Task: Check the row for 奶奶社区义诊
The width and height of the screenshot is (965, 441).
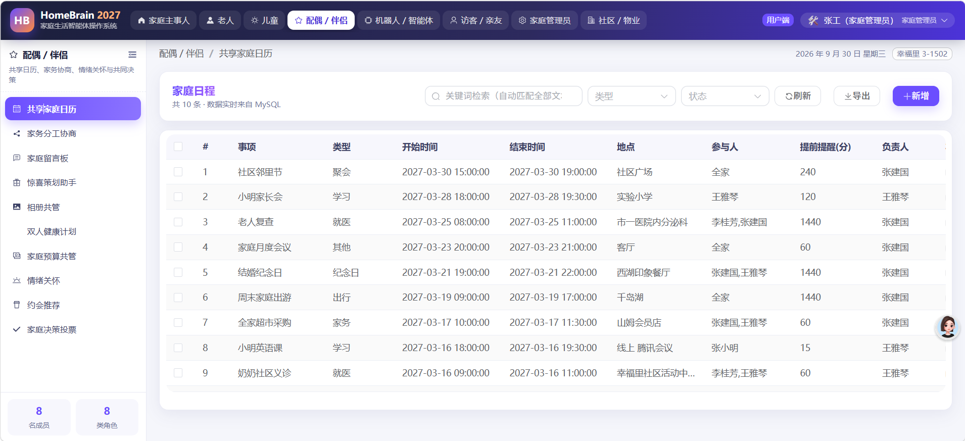Action: click(178, 373)
